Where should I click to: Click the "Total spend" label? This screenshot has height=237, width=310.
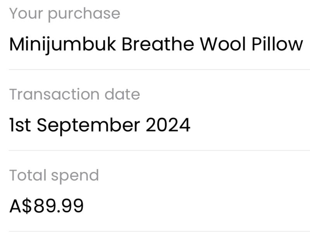tap(54, 175)
